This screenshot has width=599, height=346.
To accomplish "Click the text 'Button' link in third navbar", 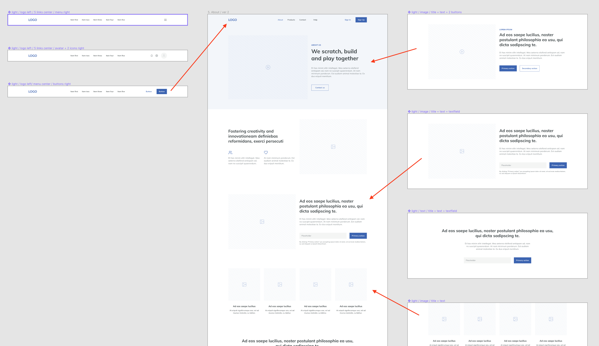I will click(149, 91).
